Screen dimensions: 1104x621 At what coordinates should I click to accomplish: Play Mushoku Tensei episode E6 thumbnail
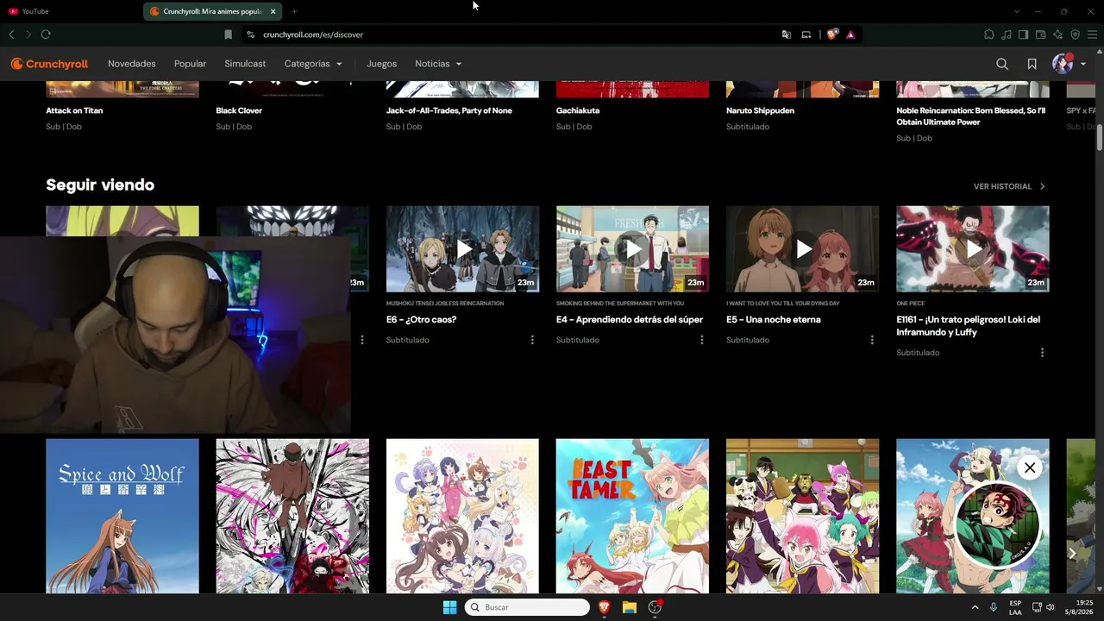[x=462, y=248]
